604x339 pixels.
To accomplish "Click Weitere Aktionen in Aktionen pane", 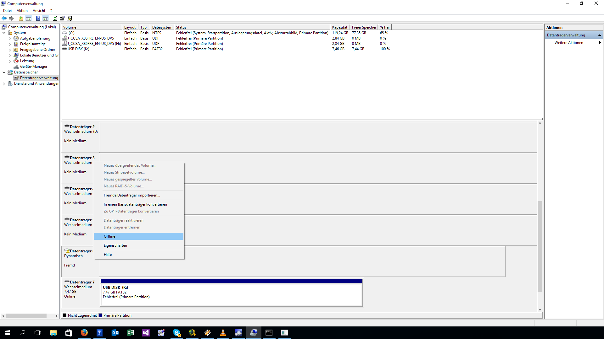I will pyautogui.click(x=569, y=43).
